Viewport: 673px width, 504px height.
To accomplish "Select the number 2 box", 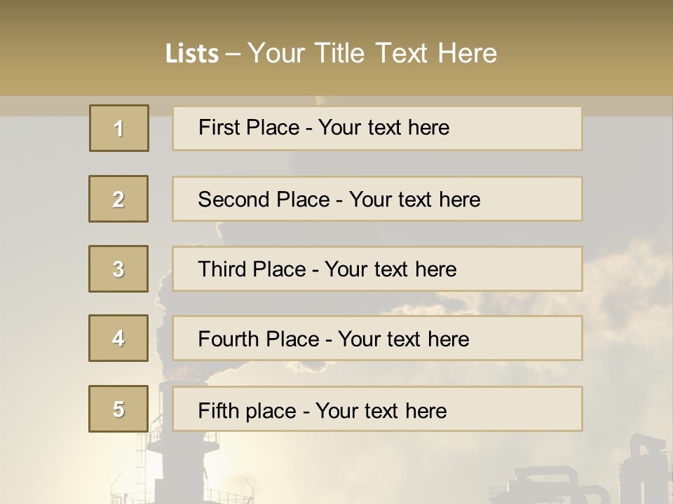I will click(x=118, y=199).
